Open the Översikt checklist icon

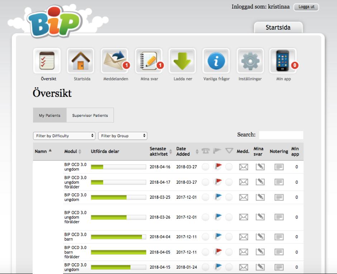click(47, 61)
